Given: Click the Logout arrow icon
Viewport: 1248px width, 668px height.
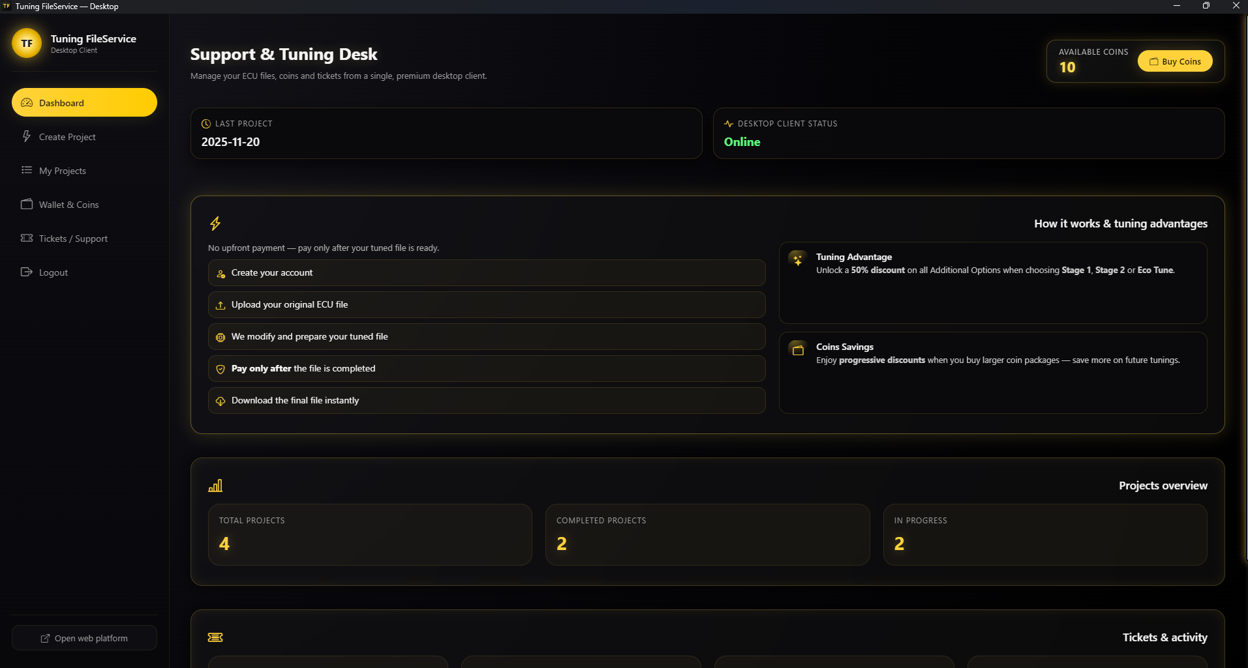Looking at the screenshot, I should (27, 272).
